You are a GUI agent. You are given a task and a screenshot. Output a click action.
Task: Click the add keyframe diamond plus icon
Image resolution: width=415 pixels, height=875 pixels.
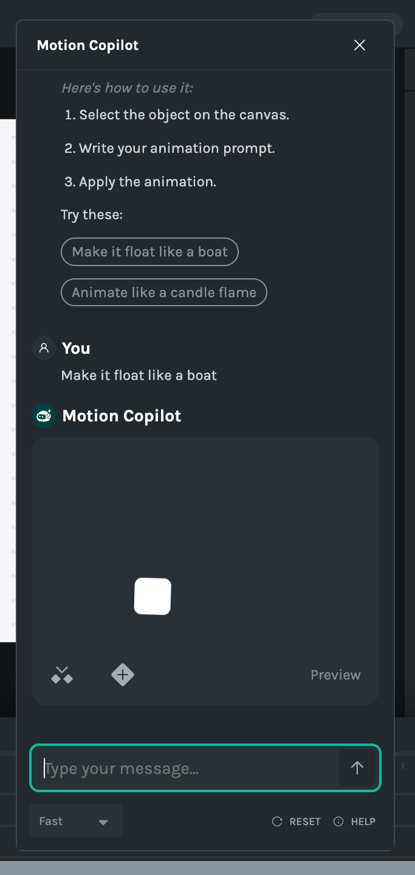click(x=123, y=675)
